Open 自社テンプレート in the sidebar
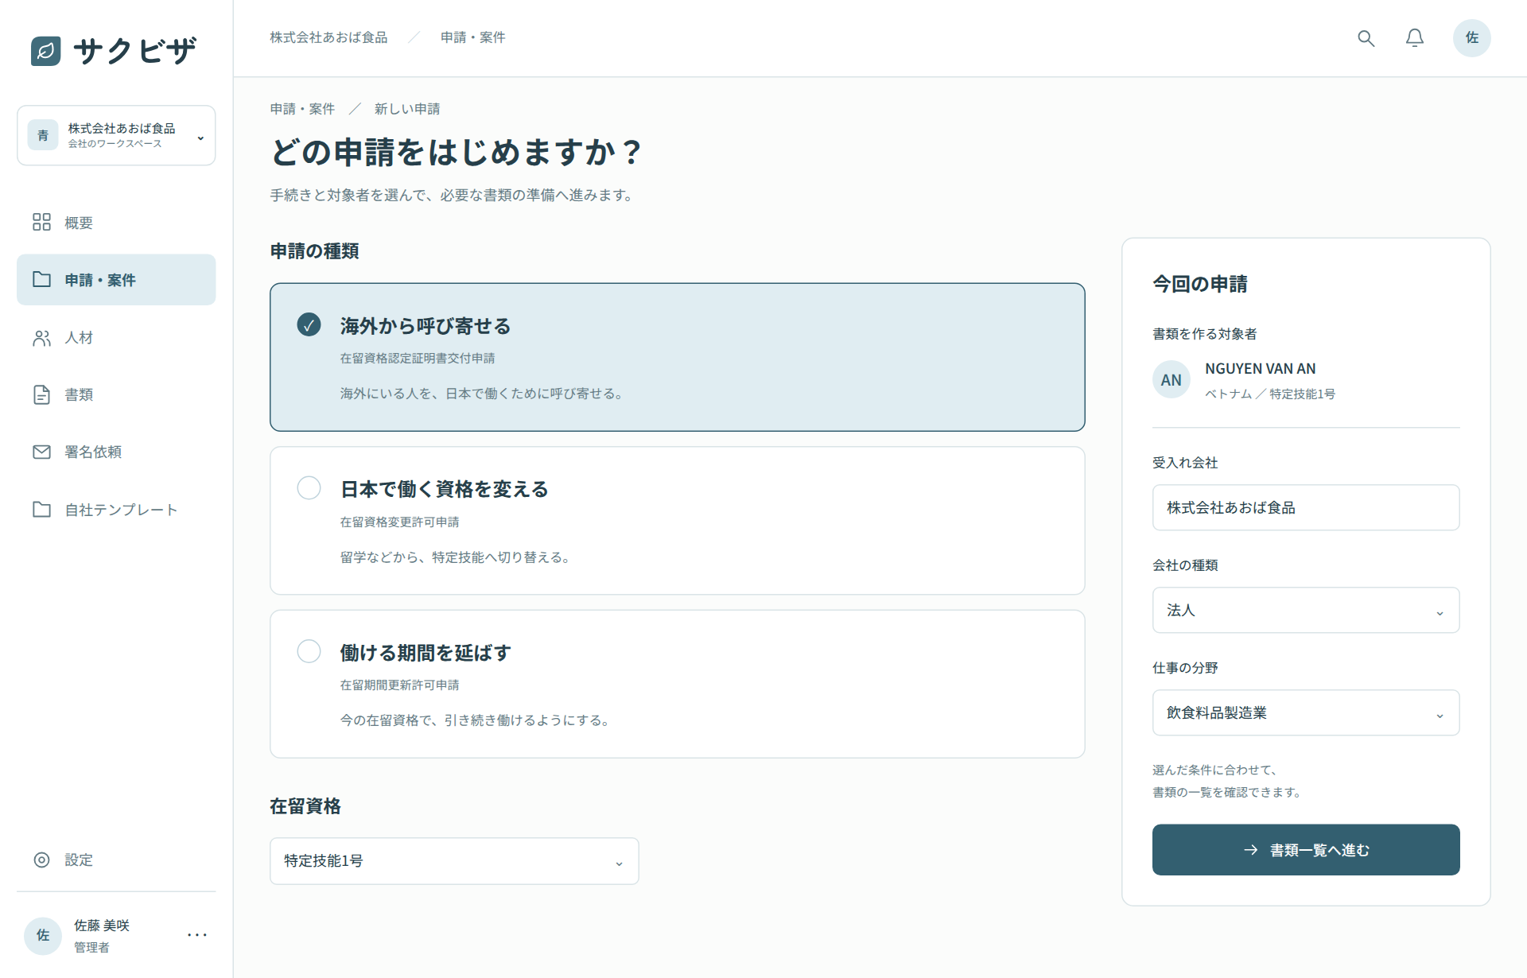Image resolution: width=1527 pixels, height=978 pixels. (116, 510)
